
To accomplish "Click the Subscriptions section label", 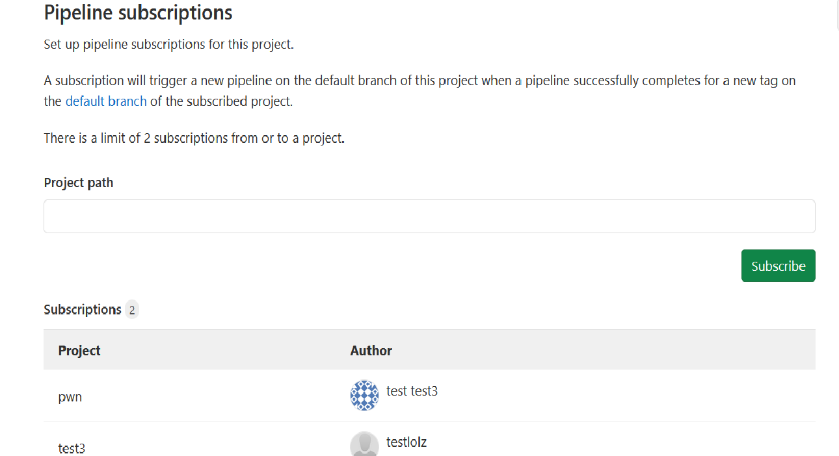I will pos(83,310).
